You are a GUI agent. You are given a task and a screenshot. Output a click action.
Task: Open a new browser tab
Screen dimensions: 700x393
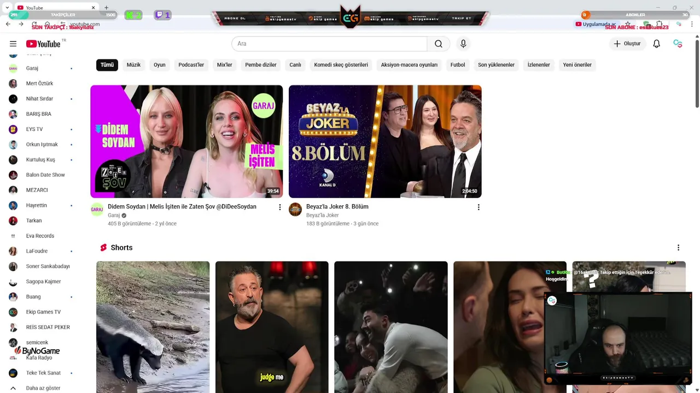(106, 8)
